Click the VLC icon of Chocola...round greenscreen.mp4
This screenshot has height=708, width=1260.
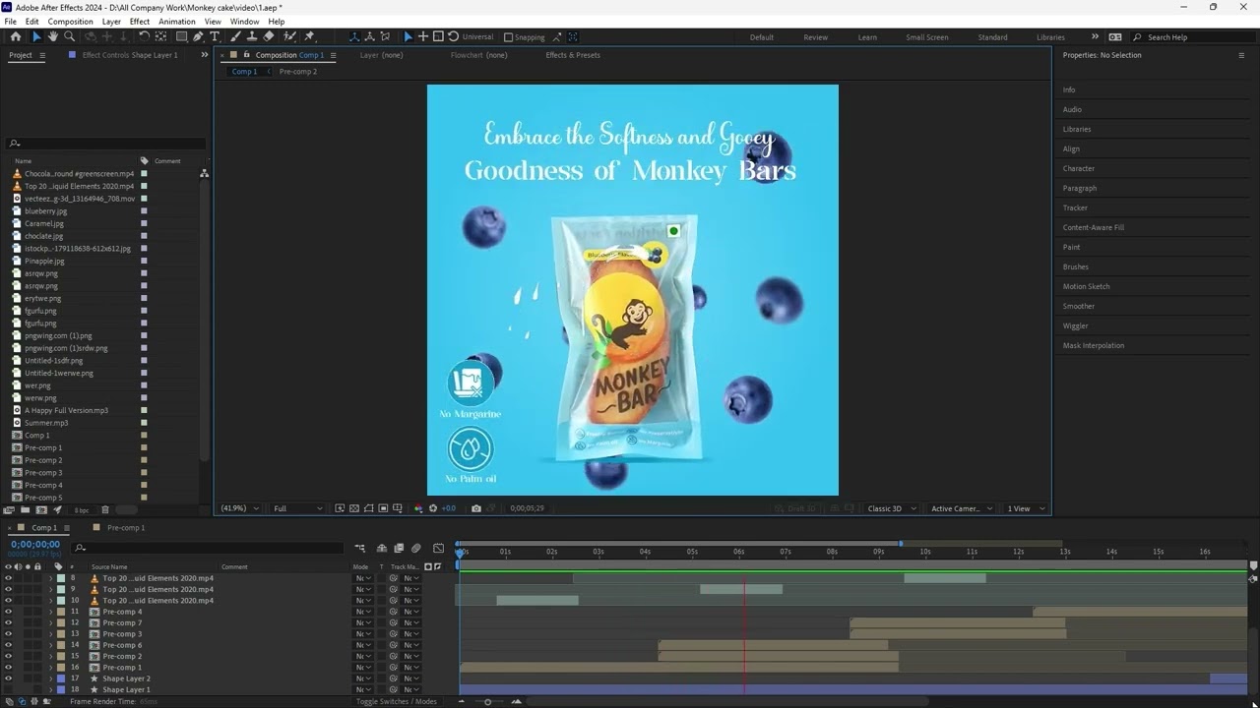pos(17,173)
